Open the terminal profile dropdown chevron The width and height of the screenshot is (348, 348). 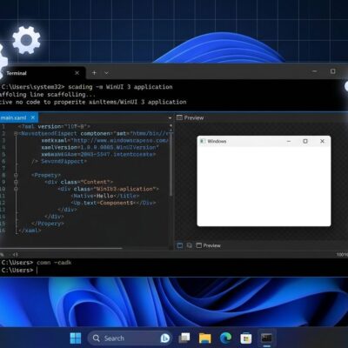tap(106, 73)
